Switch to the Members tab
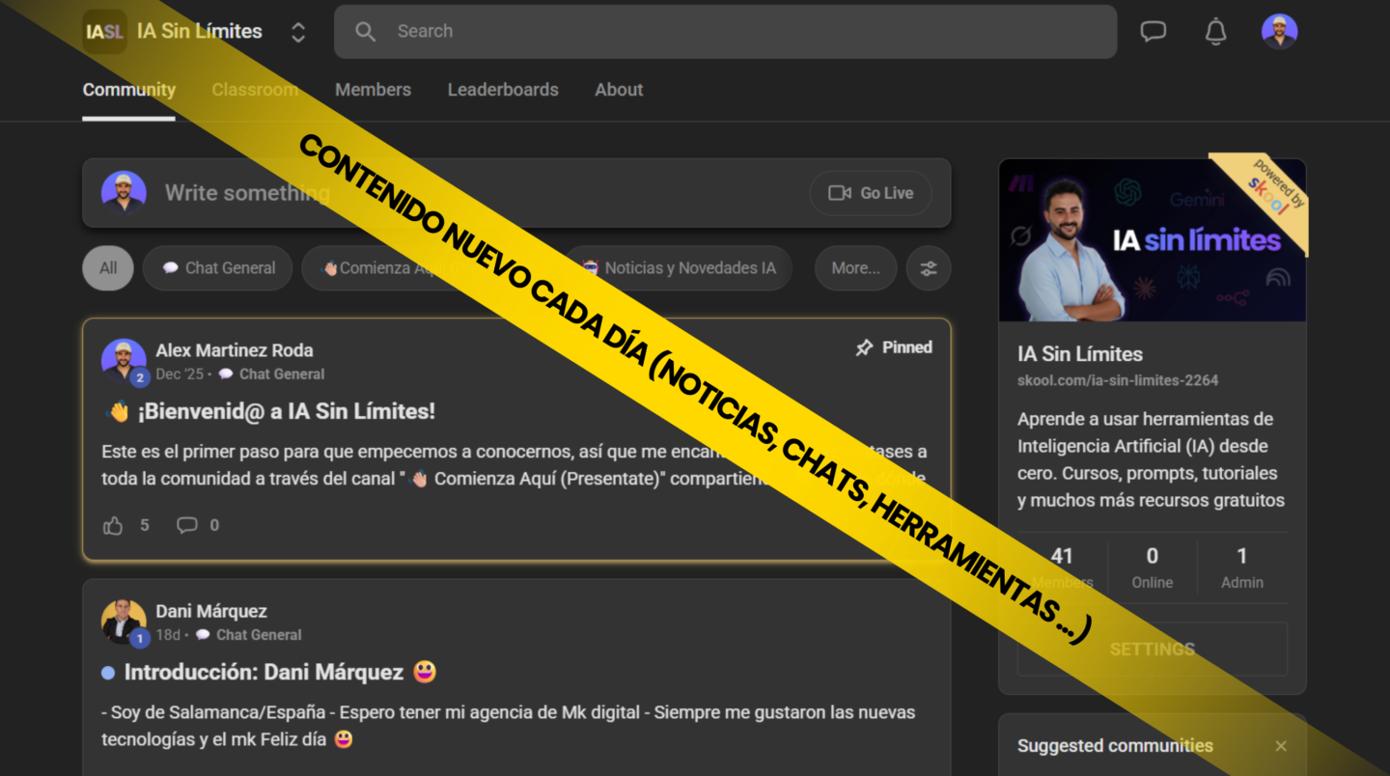Viewport: 1390px width, 776px height. (x=373, y=90)
